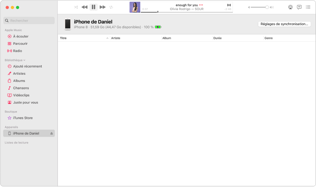The image size is (316, 187).
Task: Show lyrics panel
Action: click(299, 7)
